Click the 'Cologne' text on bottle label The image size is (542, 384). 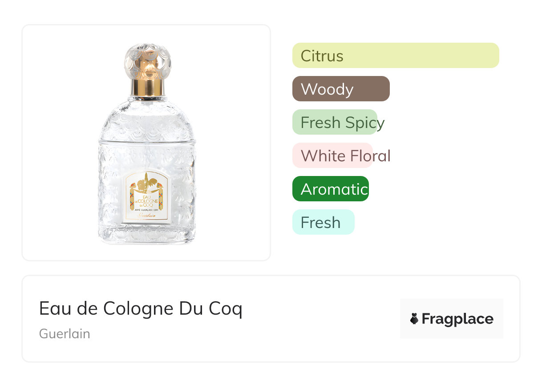pos(147,201)
